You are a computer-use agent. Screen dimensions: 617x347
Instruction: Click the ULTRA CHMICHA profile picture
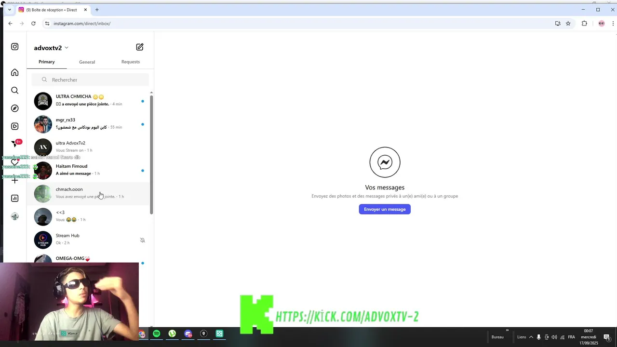[43, 101]
